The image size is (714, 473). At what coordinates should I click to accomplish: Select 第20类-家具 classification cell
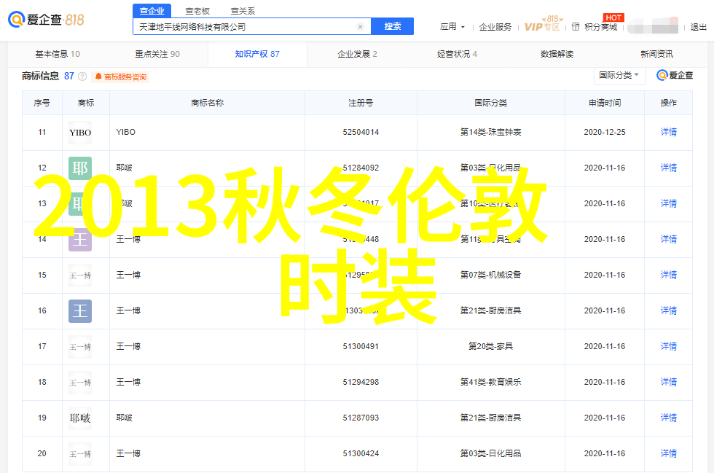(x=490, y=346)
